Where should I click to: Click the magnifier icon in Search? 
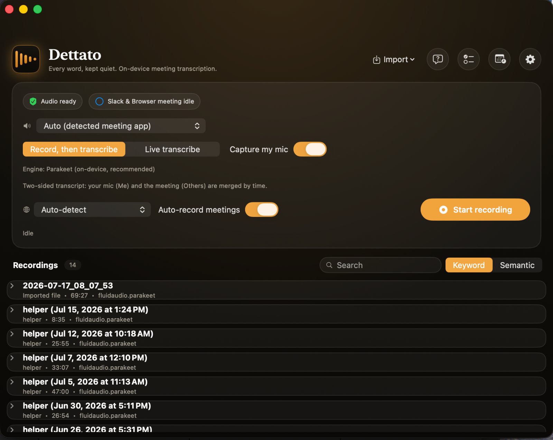coord(329,265)
